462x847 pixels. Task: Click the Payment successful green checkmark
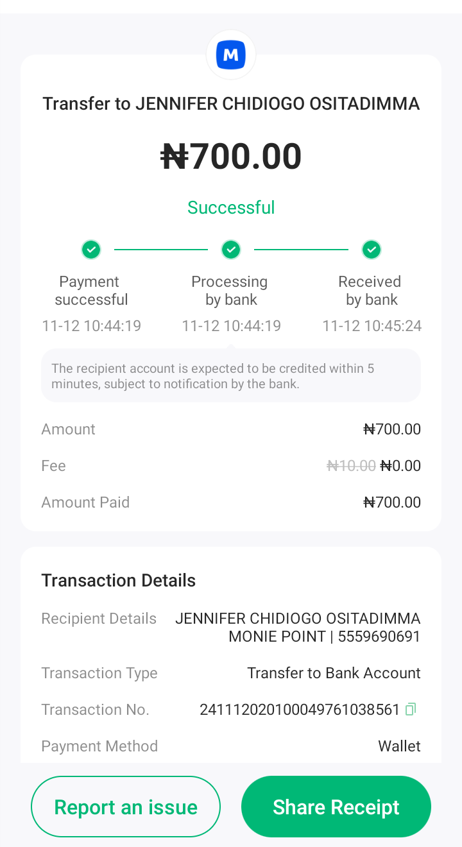[91, 249]
